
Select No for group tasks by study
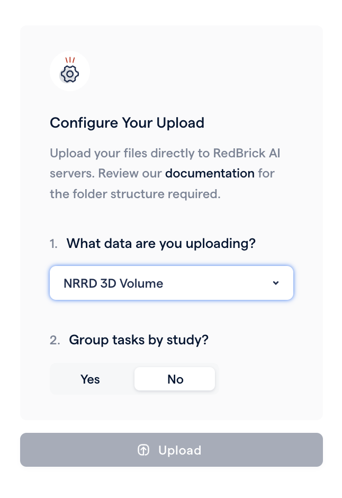[x=175, y=379]
